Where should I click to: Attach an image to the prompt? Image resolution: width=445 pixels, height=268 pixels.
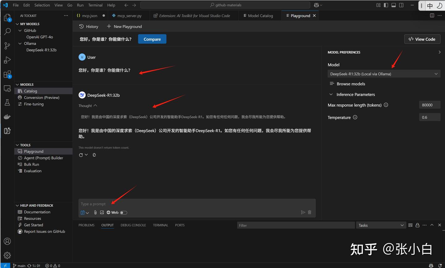point(102,212)
